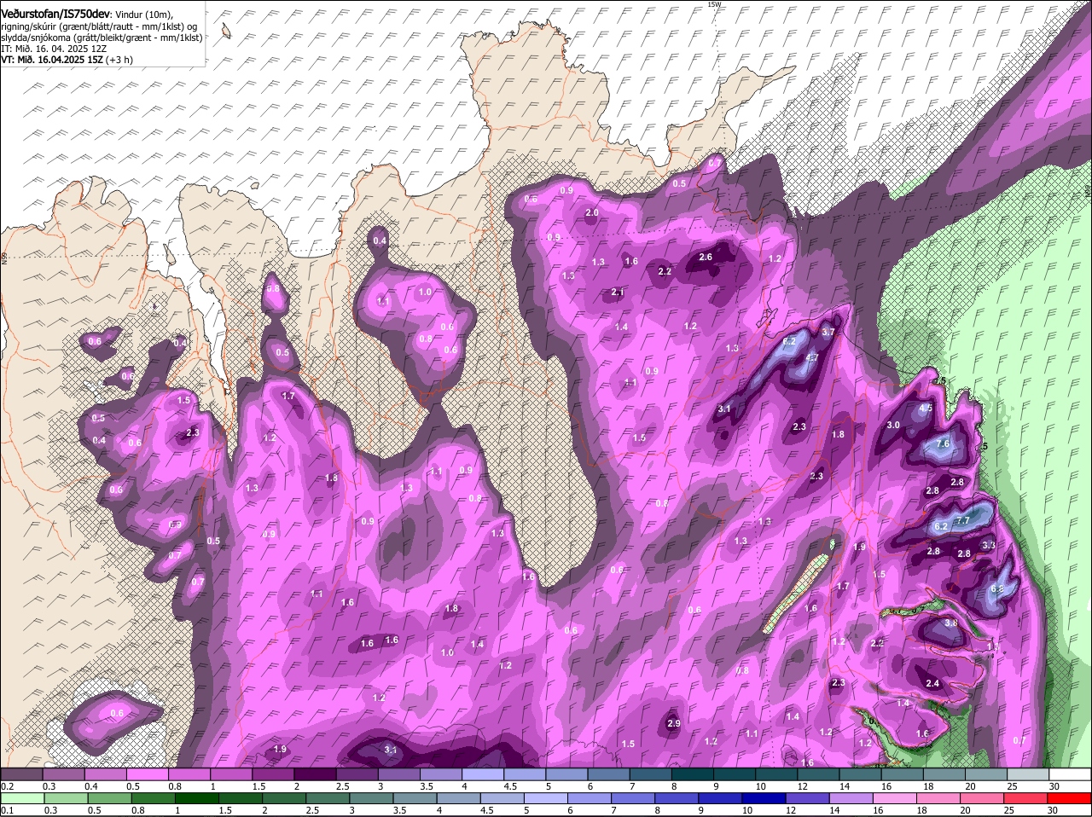Click the 3.7 value label on the map
Screen dimensions: 1092x817
click(828, 332)
